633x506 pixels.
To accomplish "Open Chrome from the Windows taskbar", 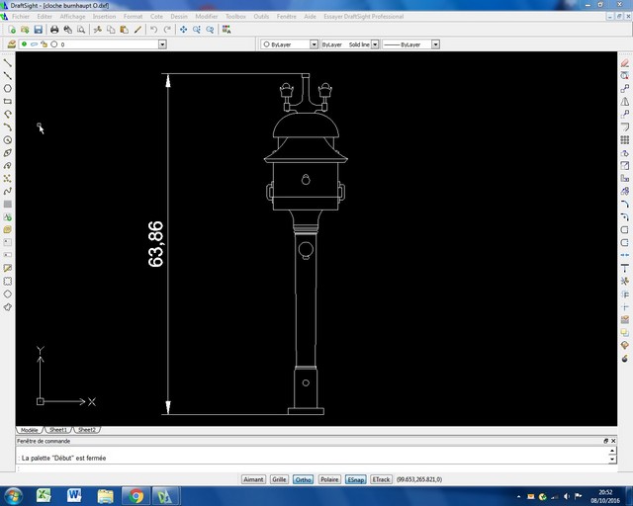I will 136,496.
